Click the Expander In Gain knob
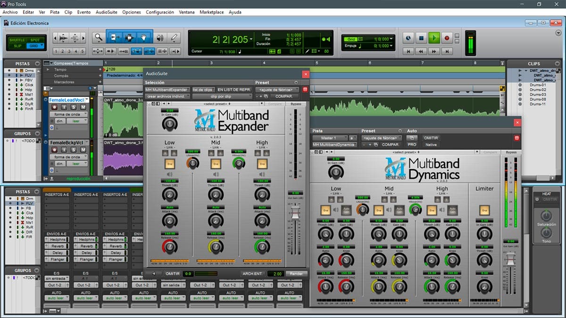Viewport: 566px width, 318px height. coord(169,124)
